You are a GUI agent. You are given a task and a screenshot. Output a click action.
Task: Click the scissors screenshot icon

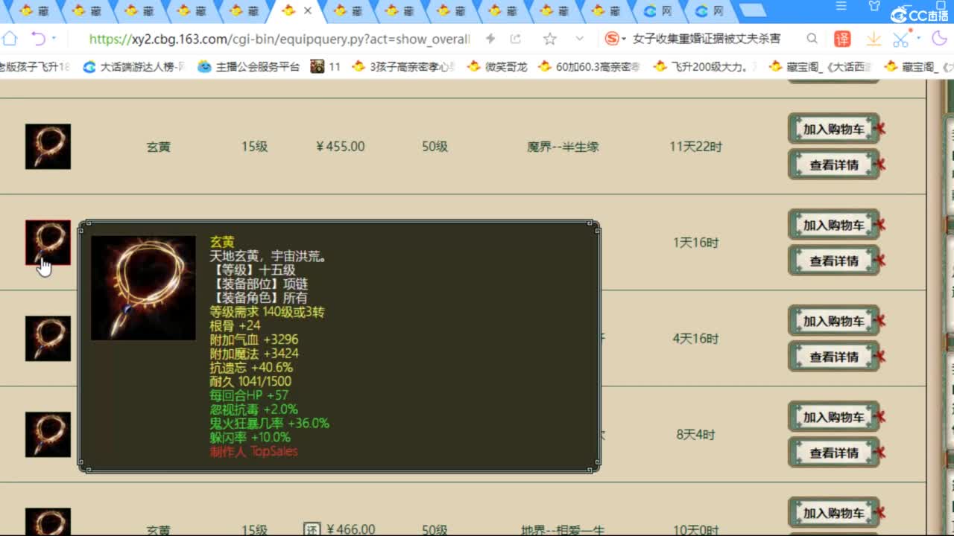point(900,39)
